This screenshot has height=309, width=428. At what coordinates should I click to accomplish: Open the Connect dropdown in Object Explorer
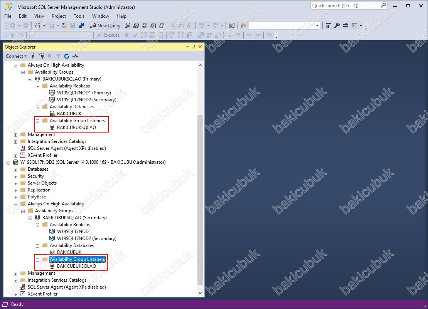click(16, 56)
